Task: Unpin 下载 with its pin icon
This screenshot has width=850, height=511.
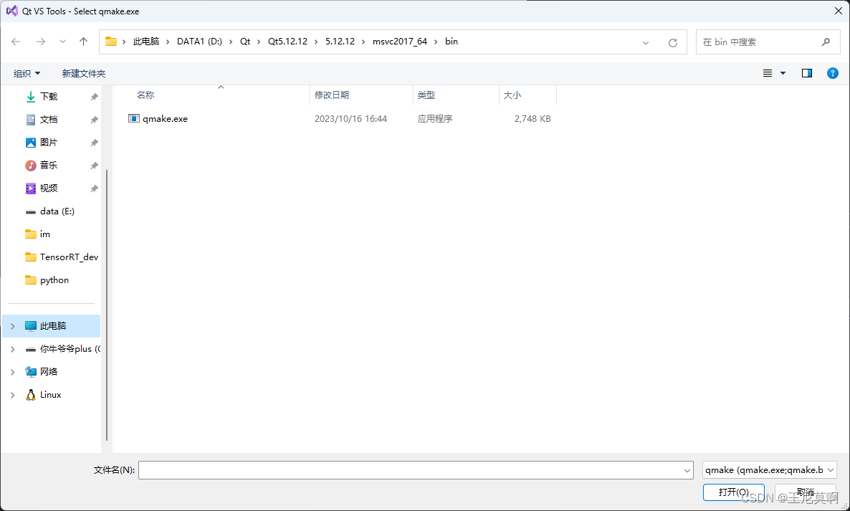Action: click(x=94, y=97)
